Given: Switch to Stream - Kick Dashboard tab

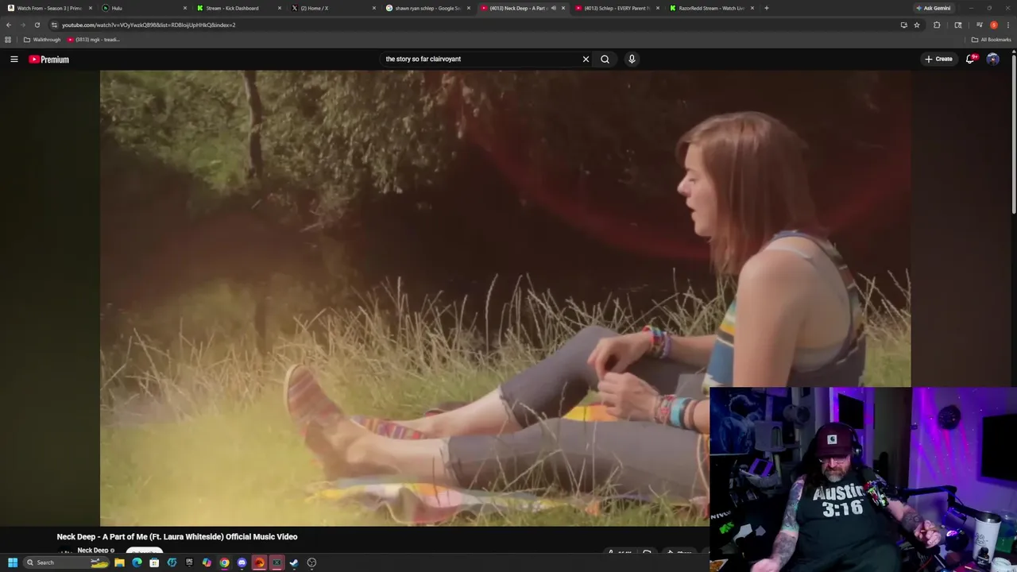Looking at the screenshot, I should pyautogui.click(x=238, y=8).
